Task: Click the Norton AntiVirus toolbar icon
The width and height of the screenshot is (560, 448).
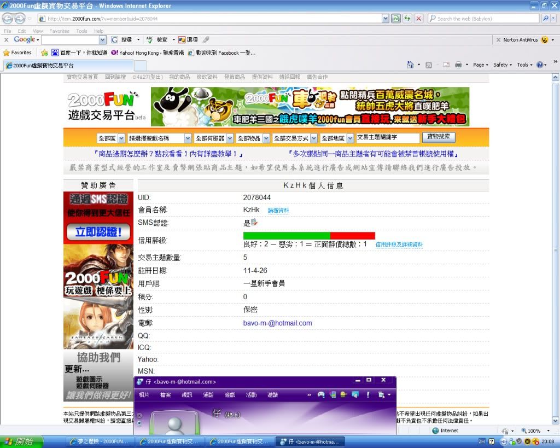Action: pos(544,40)
